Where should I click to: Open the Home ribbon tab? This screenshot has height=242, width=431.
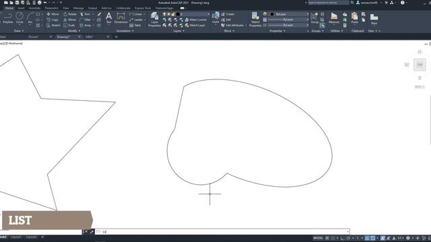tap(9, 8)
